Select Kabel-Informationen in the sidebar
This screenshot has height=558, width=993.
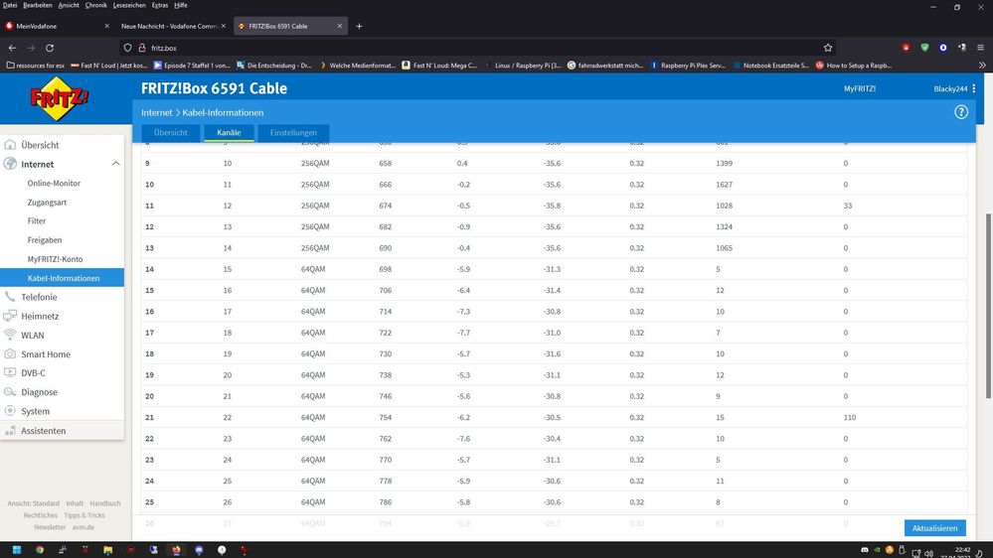click(62, 278)
